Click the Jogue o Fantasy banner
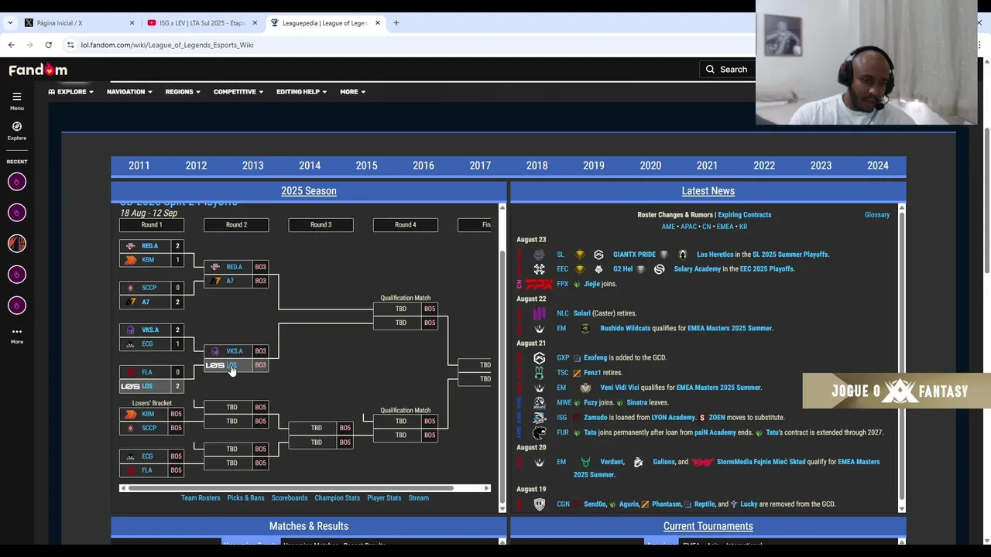The image size is (991, 557). click(x=897, y=391)
